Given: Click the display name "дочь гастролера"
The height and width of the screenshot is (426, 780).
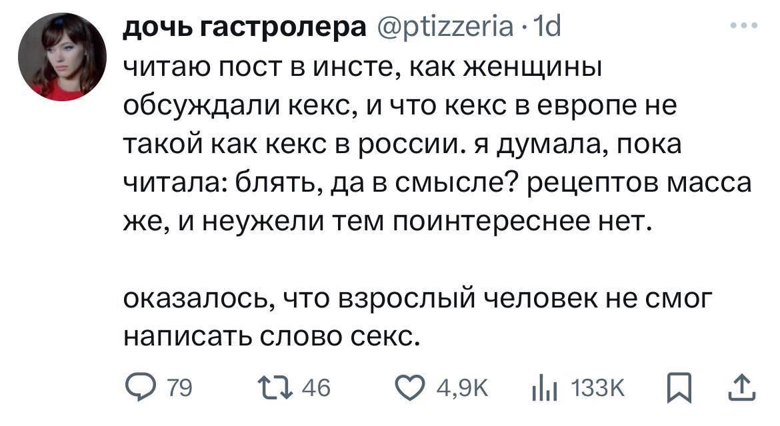Looking at the screenshot, I should tap(245, 29).
